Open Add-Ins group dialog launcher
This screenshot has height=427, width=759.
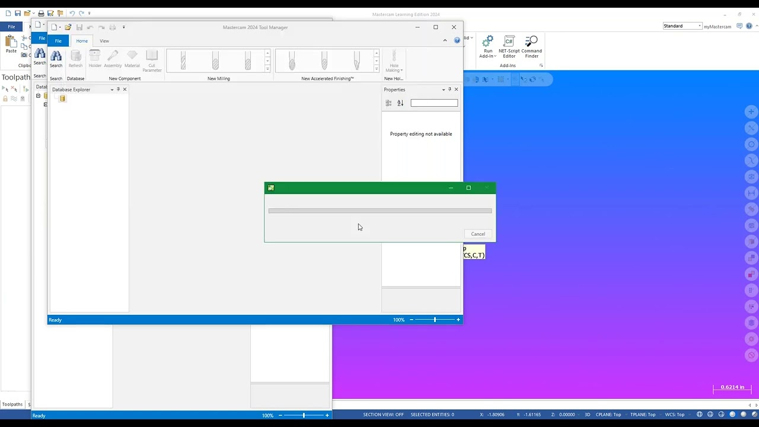pos(541,66)
